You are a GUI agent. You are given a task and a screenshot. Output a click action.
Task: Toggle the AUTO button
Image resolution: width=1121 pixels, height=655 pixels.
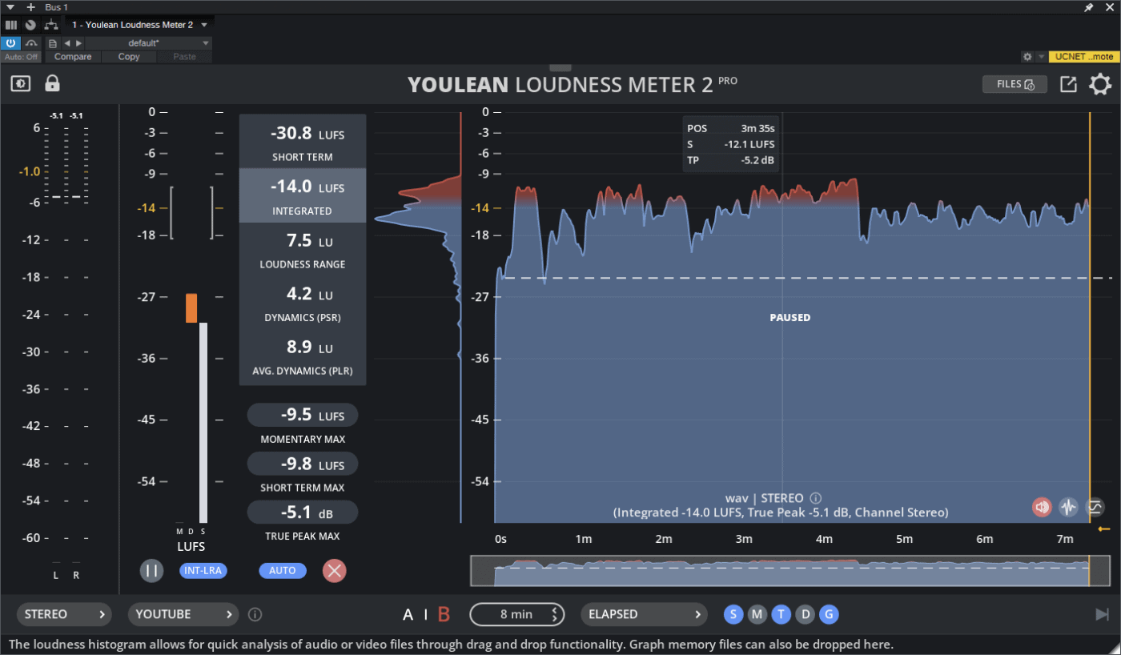pos(283,571)
